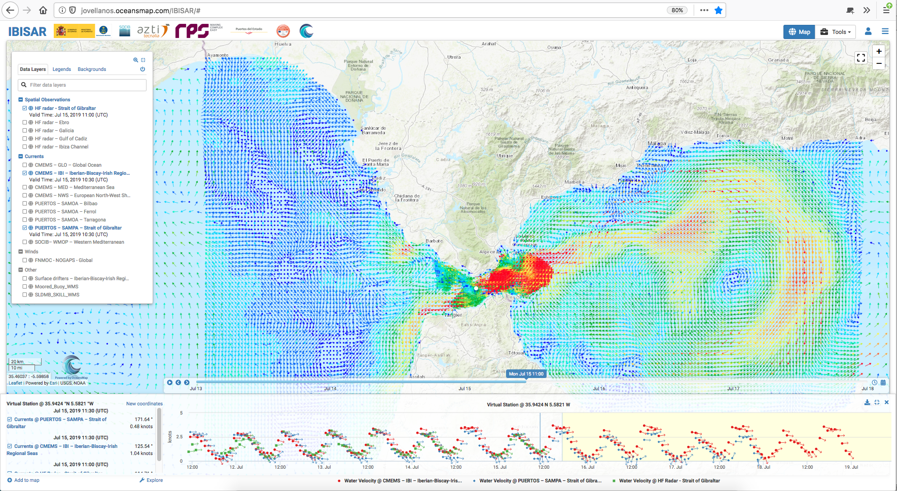Uncheck PUERTOS – SAMPA – Strait of Gibraltar
Viewport: 897px width, 491px height.
pos(24,228)
